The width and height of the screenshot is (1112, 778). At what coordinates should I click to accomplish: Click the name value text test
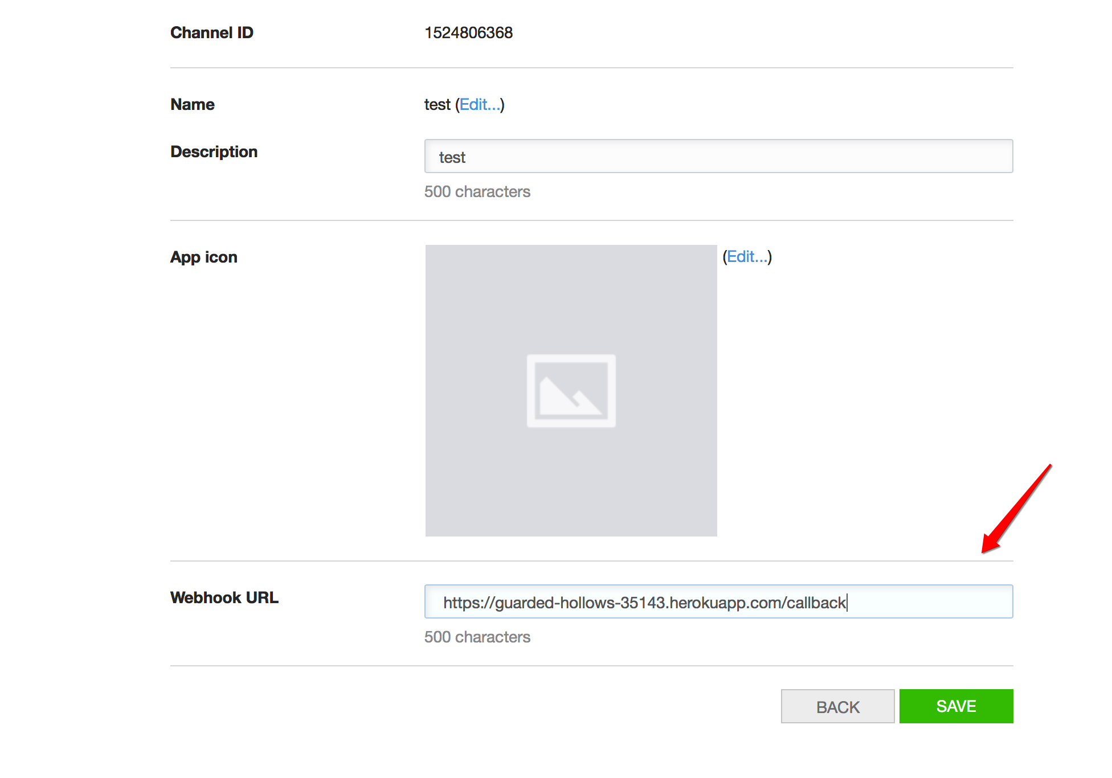coord(437,104)
